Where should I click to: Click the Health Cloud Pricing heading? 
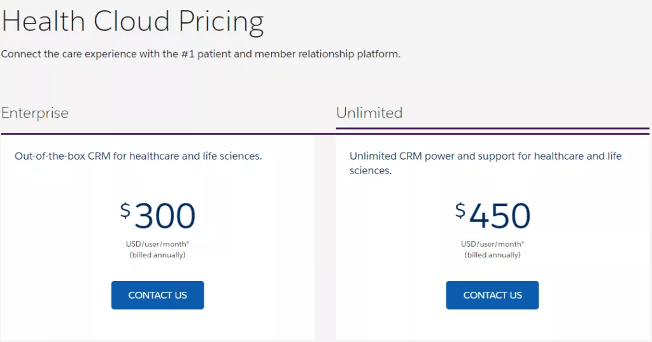132,22
